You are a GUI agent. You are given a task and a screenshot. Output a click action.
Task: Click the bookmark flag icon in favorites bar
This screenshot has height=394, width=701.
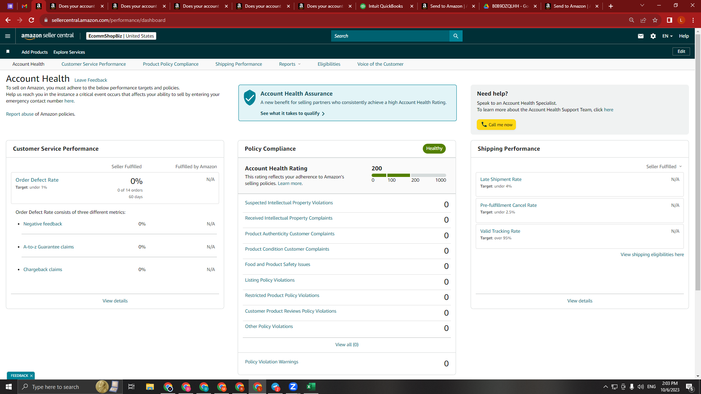(8, 52)
